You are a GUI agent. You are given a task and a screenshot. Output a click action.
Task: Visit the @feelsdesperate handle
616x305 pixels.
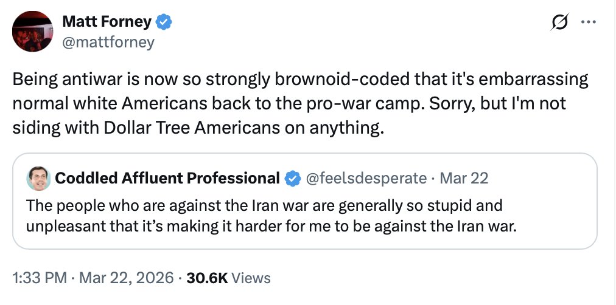pos(365,178)
